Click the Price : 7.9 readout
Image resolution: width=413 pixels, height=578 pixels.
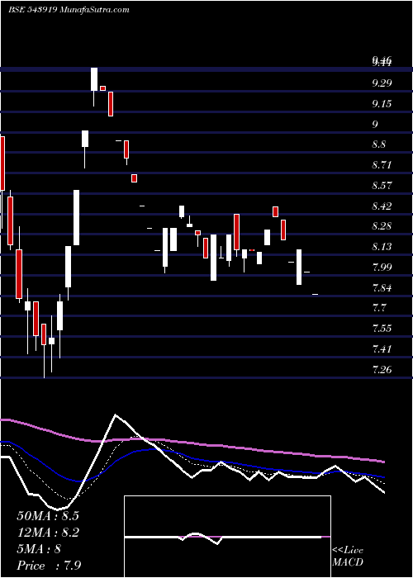50,566
